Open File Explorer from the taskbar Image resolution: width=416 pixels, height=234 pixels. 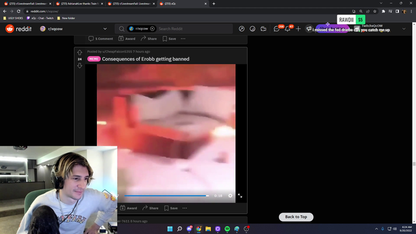click(208, 229)
